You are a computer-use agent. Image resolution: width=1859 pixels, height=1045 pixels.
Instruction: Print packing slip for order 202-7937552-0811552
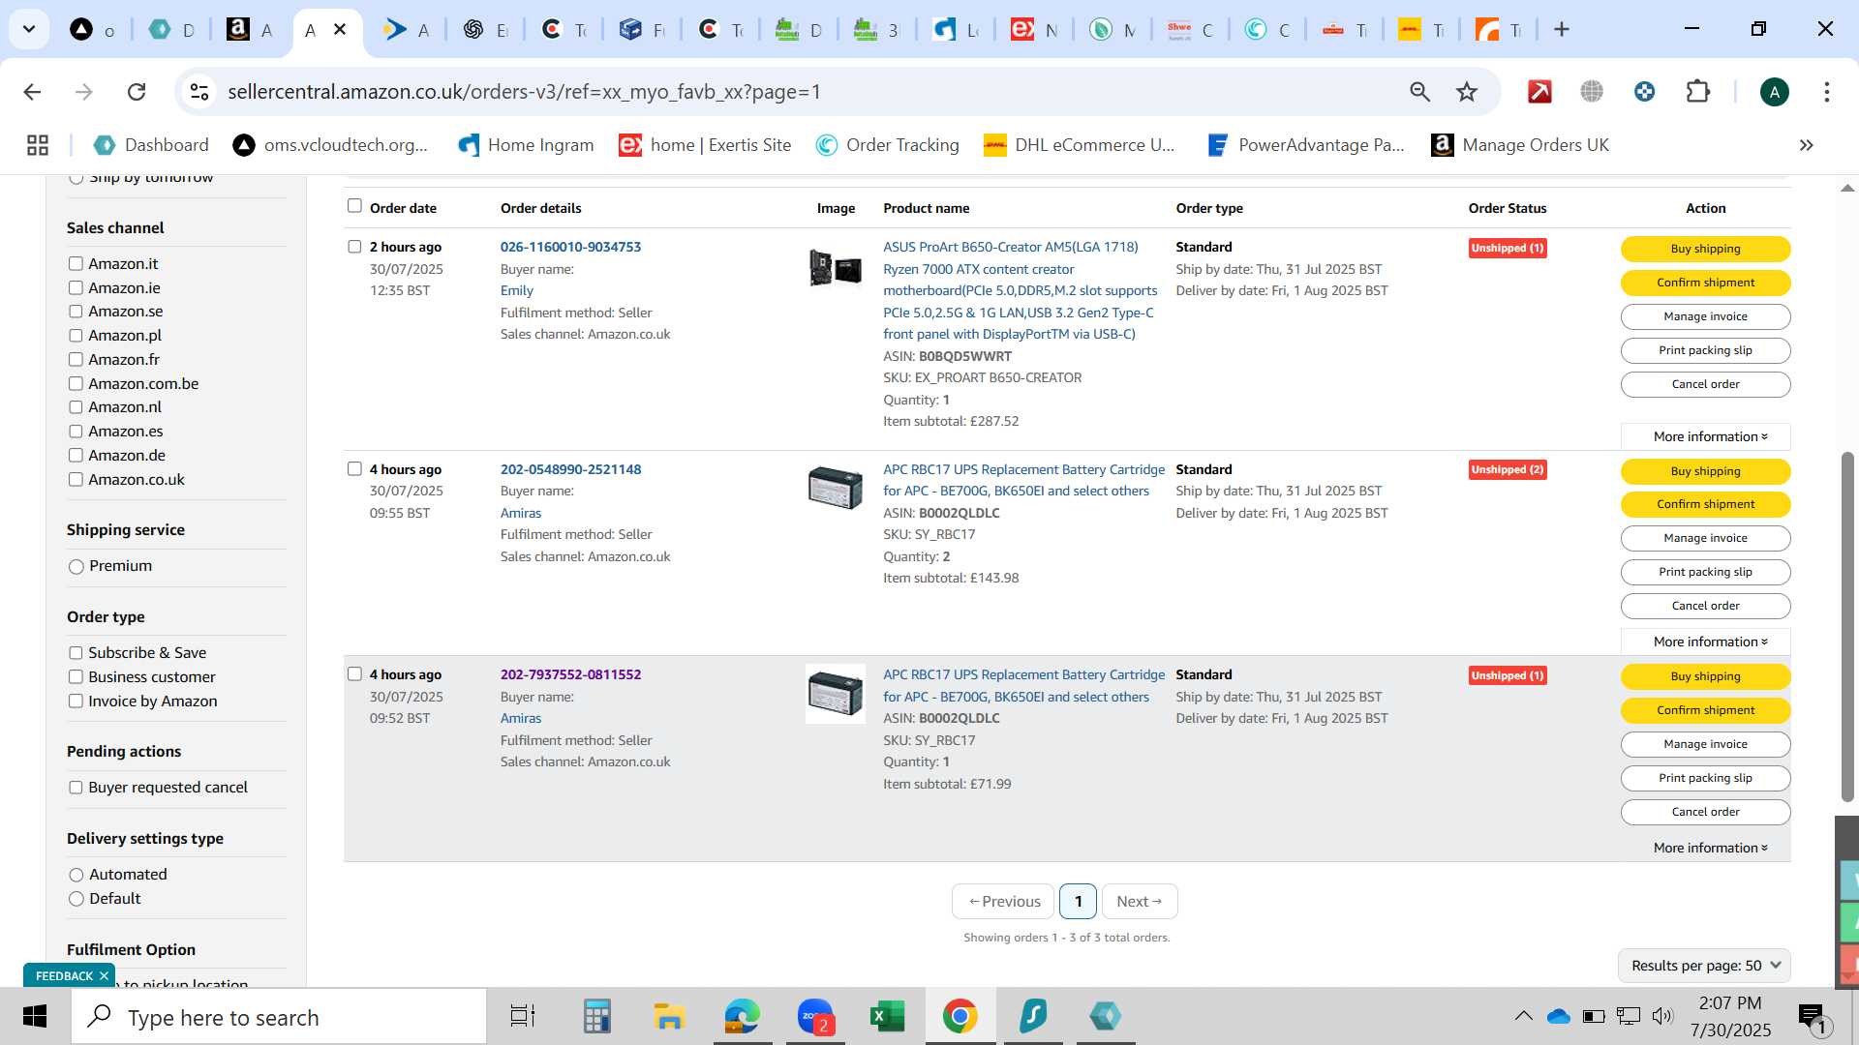coord(1705,778)
